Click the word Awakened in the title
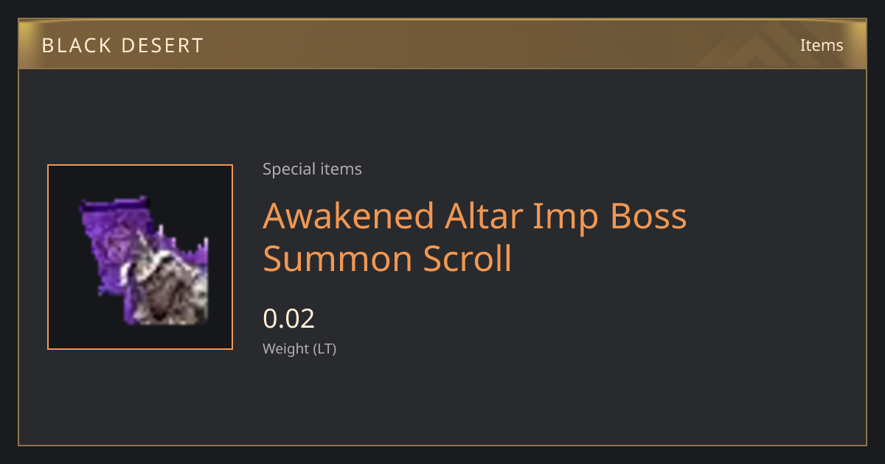The width and height of the screenshot is (885, 464). tap(349, 216)
